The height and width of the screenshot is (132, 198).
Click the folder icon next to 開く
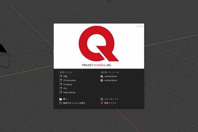(x=61, y=99)
